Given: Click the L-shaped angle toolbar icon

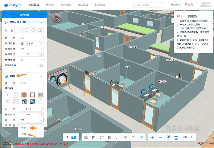Looking at the screenshot, I should pos(117,137).
